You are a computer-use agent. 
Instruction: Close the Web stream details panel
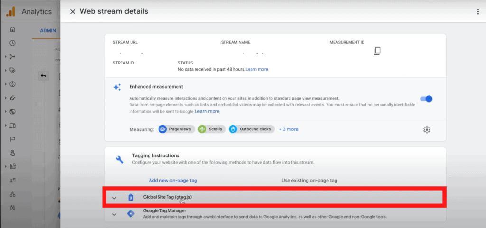pos(73,11)
